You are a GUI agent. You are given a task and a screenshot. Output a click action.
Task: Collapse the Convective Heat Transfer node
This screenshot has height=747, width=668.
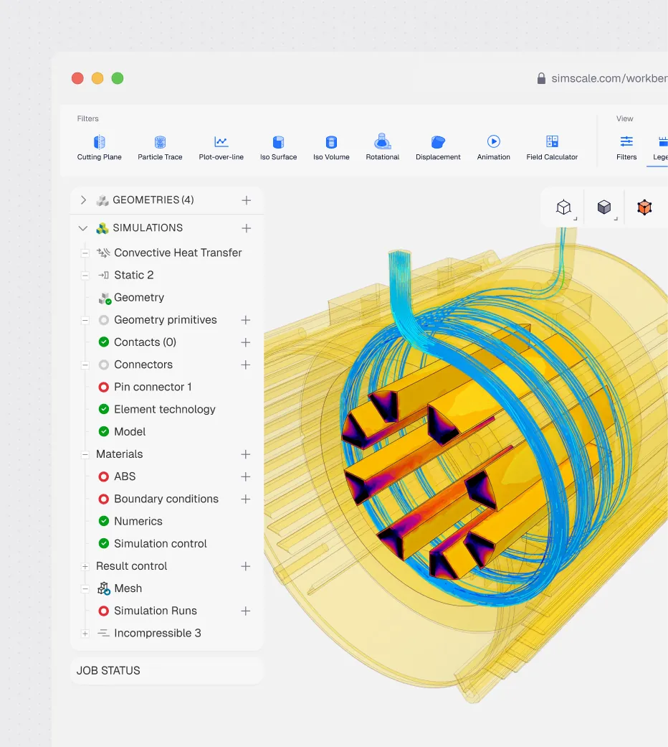point(85,253)
